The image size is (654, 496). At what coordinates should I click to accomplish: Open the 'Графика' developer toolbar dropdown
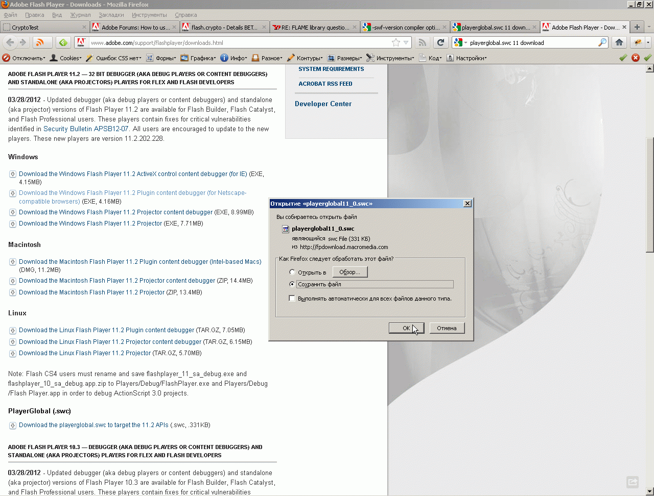(198, 58)
